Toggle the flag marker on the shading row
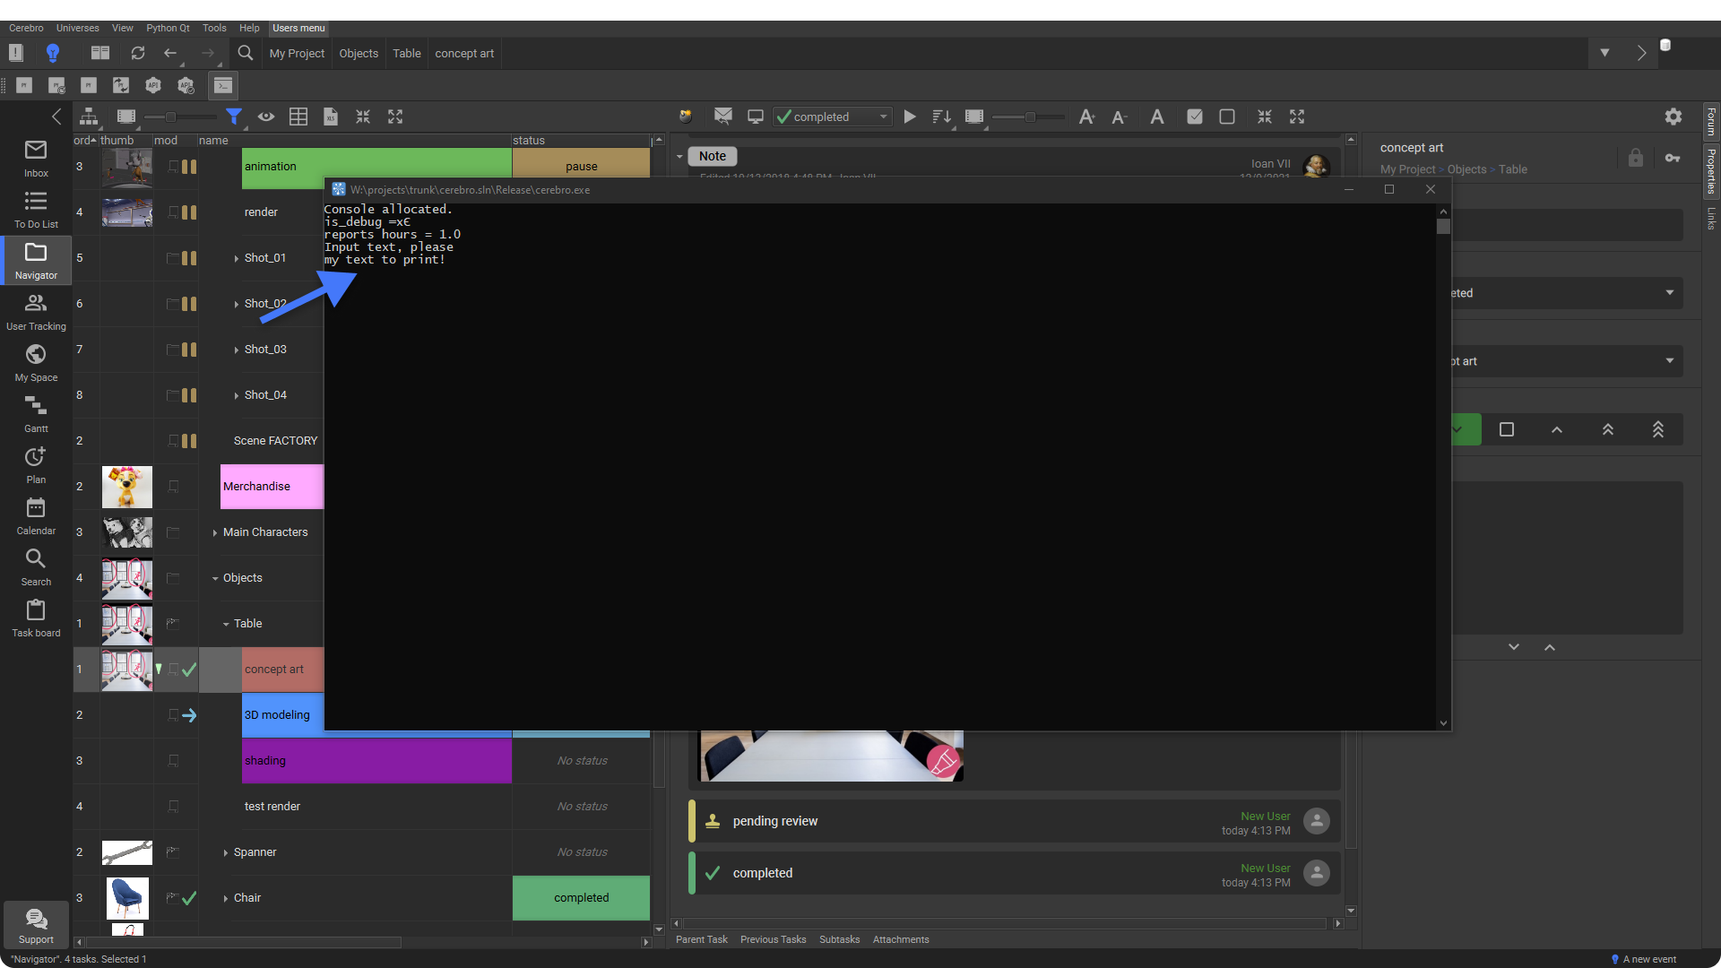 click(174, 761)
